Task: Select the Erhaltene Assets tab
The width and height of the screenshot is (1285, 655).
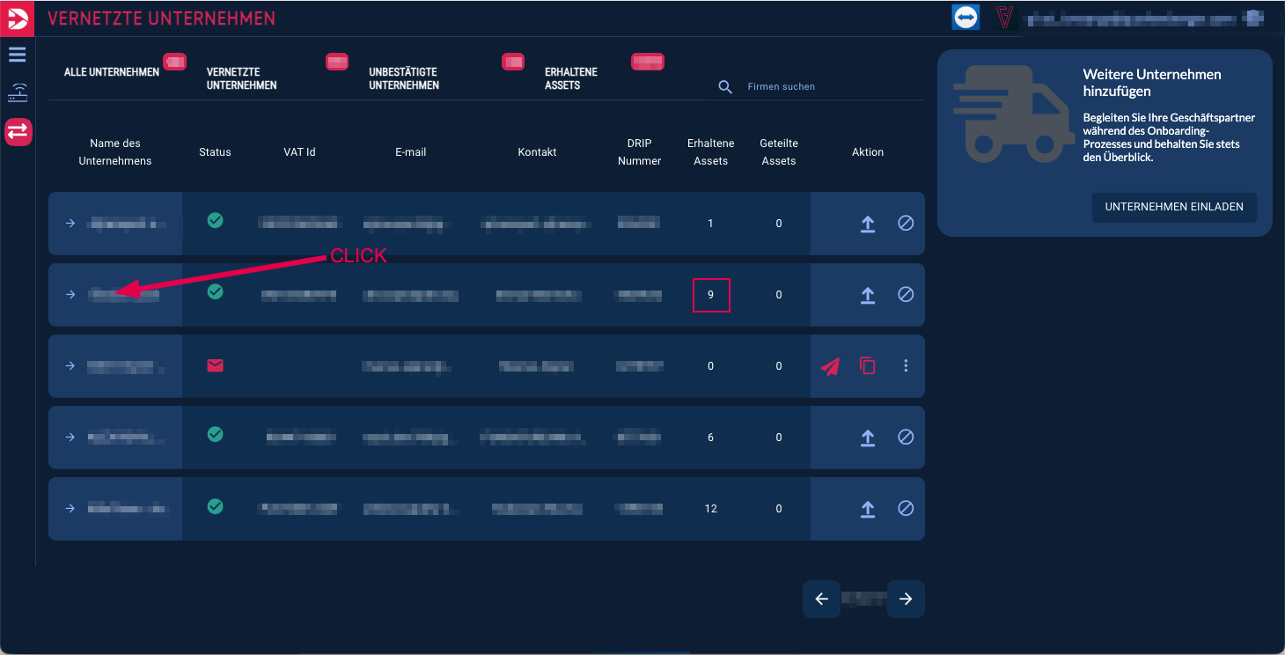Action: [x=571, y=79]
